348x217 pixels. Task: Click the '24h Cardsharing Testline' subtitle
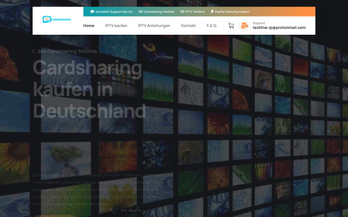[x=67, y=51]
